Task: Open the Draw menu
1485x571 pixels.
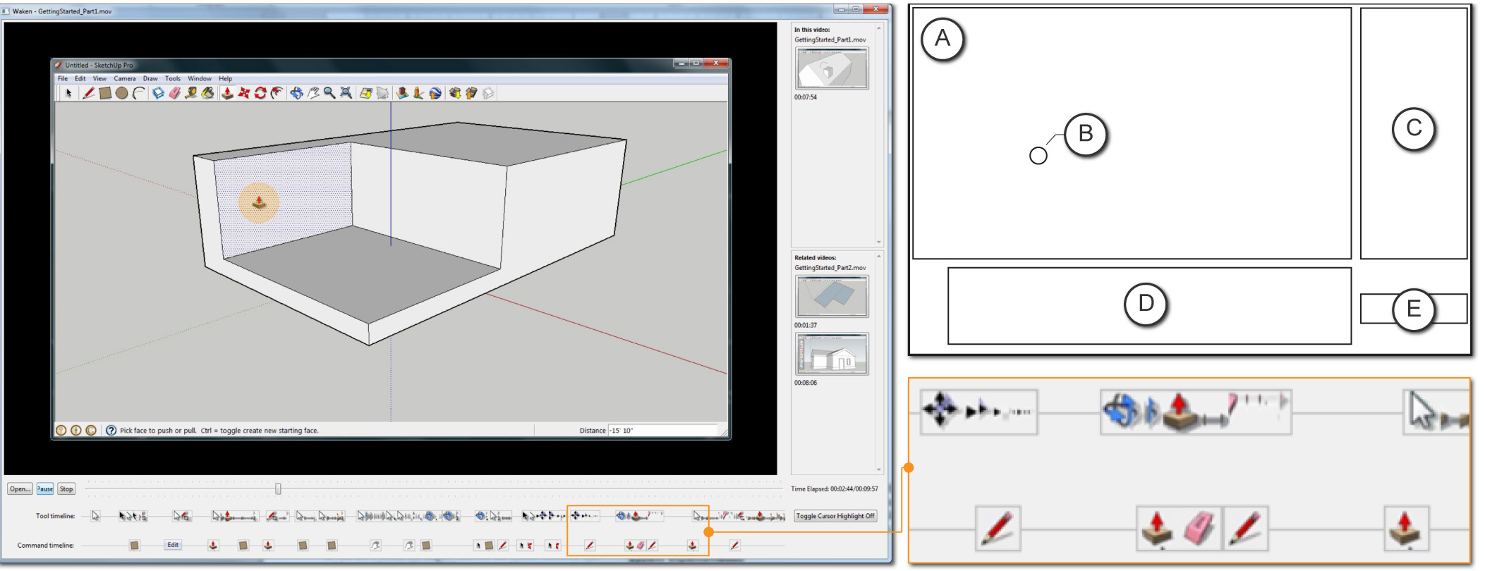Action: coord(150,78)
